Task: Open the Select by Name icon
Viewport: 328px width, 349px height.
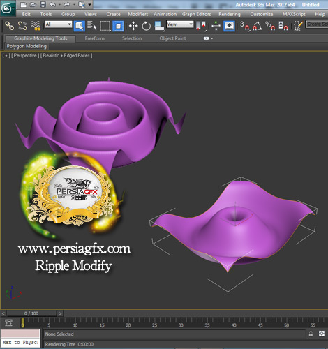Action: [x=92, y=26]
